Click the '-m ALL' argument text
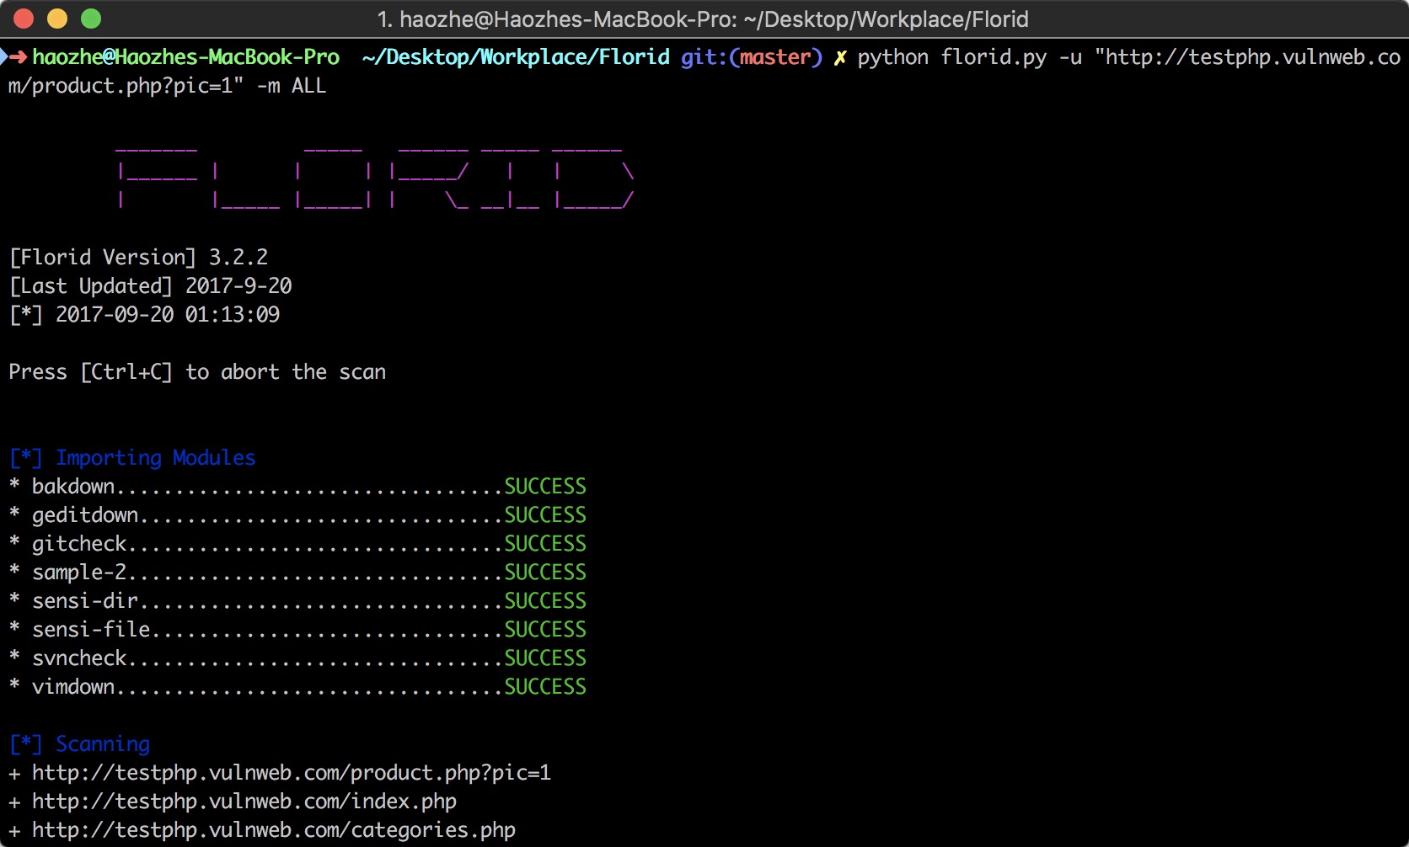The image size is (1409, 847). point(291,86)
